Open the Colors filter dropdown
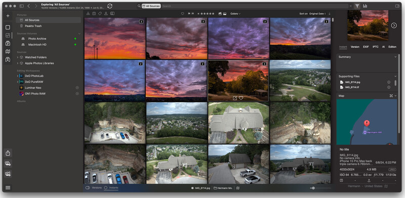The height and width of the screenshot is (198, 405). tap(235, 14)
